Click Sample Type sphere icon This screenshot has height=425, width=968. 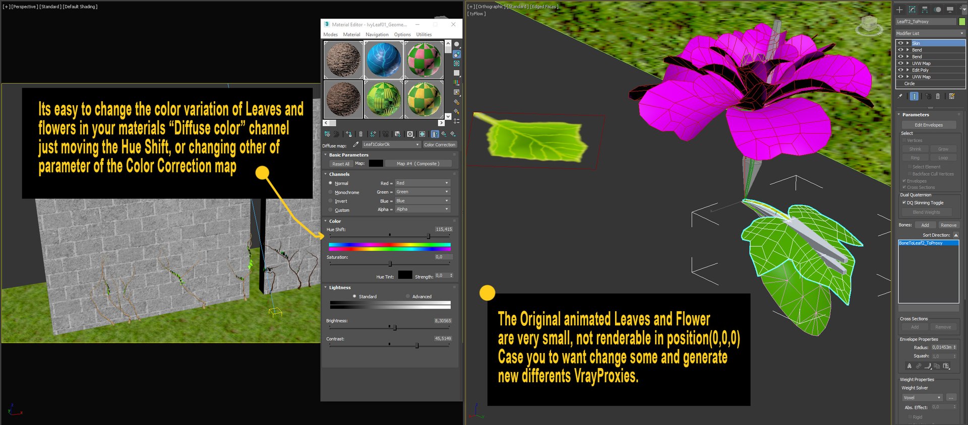[457, 44]
